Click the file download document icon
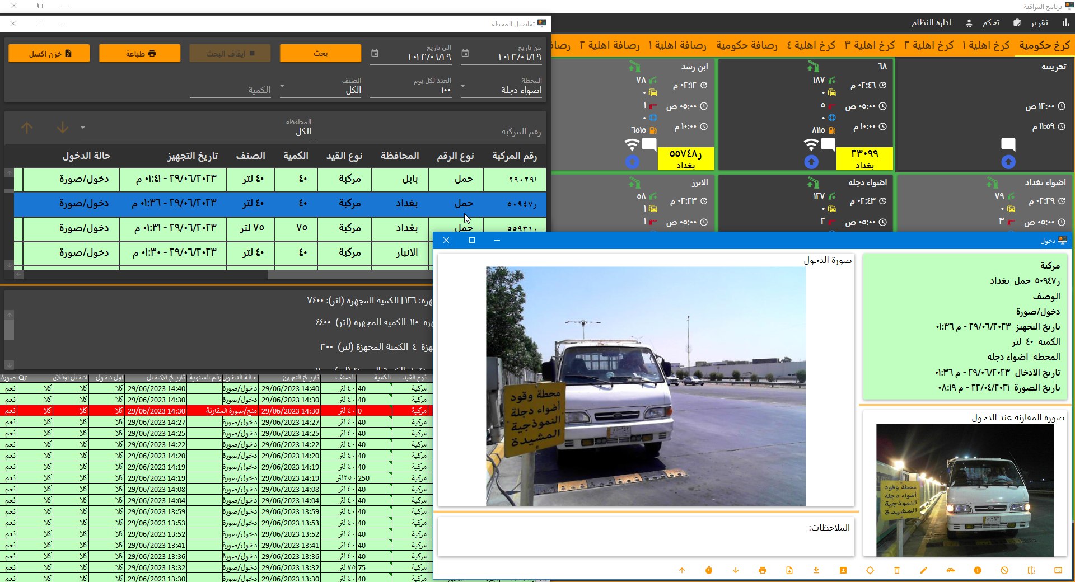 click(x=789, y=570)
